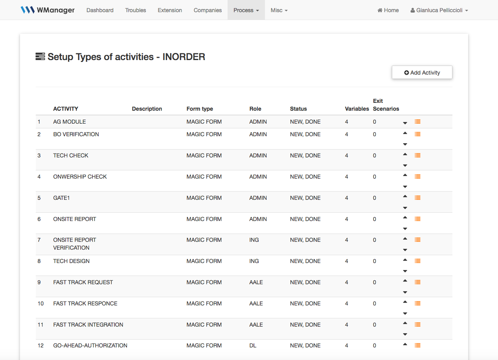Open the Gianluca Pelliccioli user menu
This screenshot has width=498, height=360.
click(x=439, y=10)
